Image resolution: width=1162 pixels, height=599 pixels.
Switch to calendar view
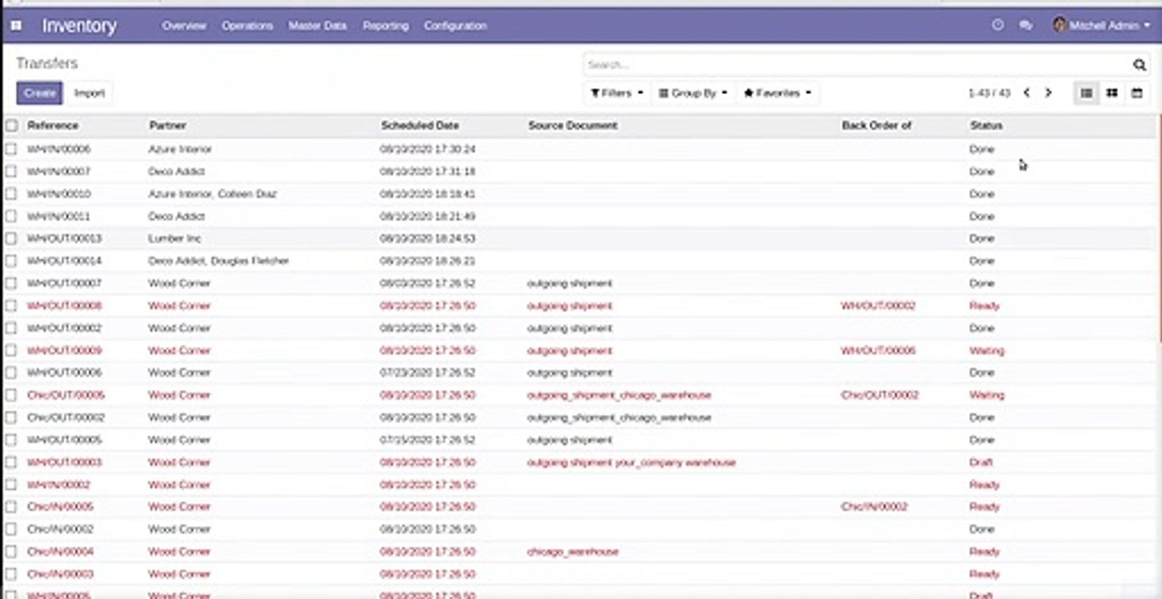(x=1136, y=93)
